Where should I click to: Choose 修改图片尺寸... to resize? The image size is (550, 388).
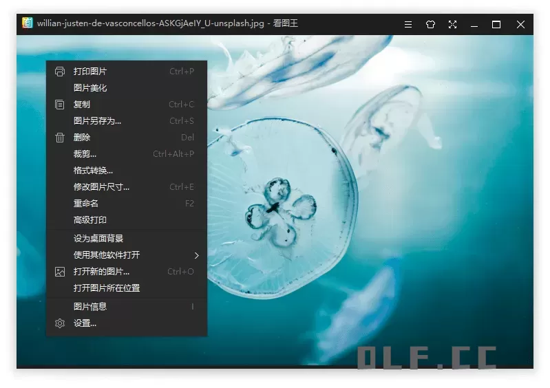101,187
